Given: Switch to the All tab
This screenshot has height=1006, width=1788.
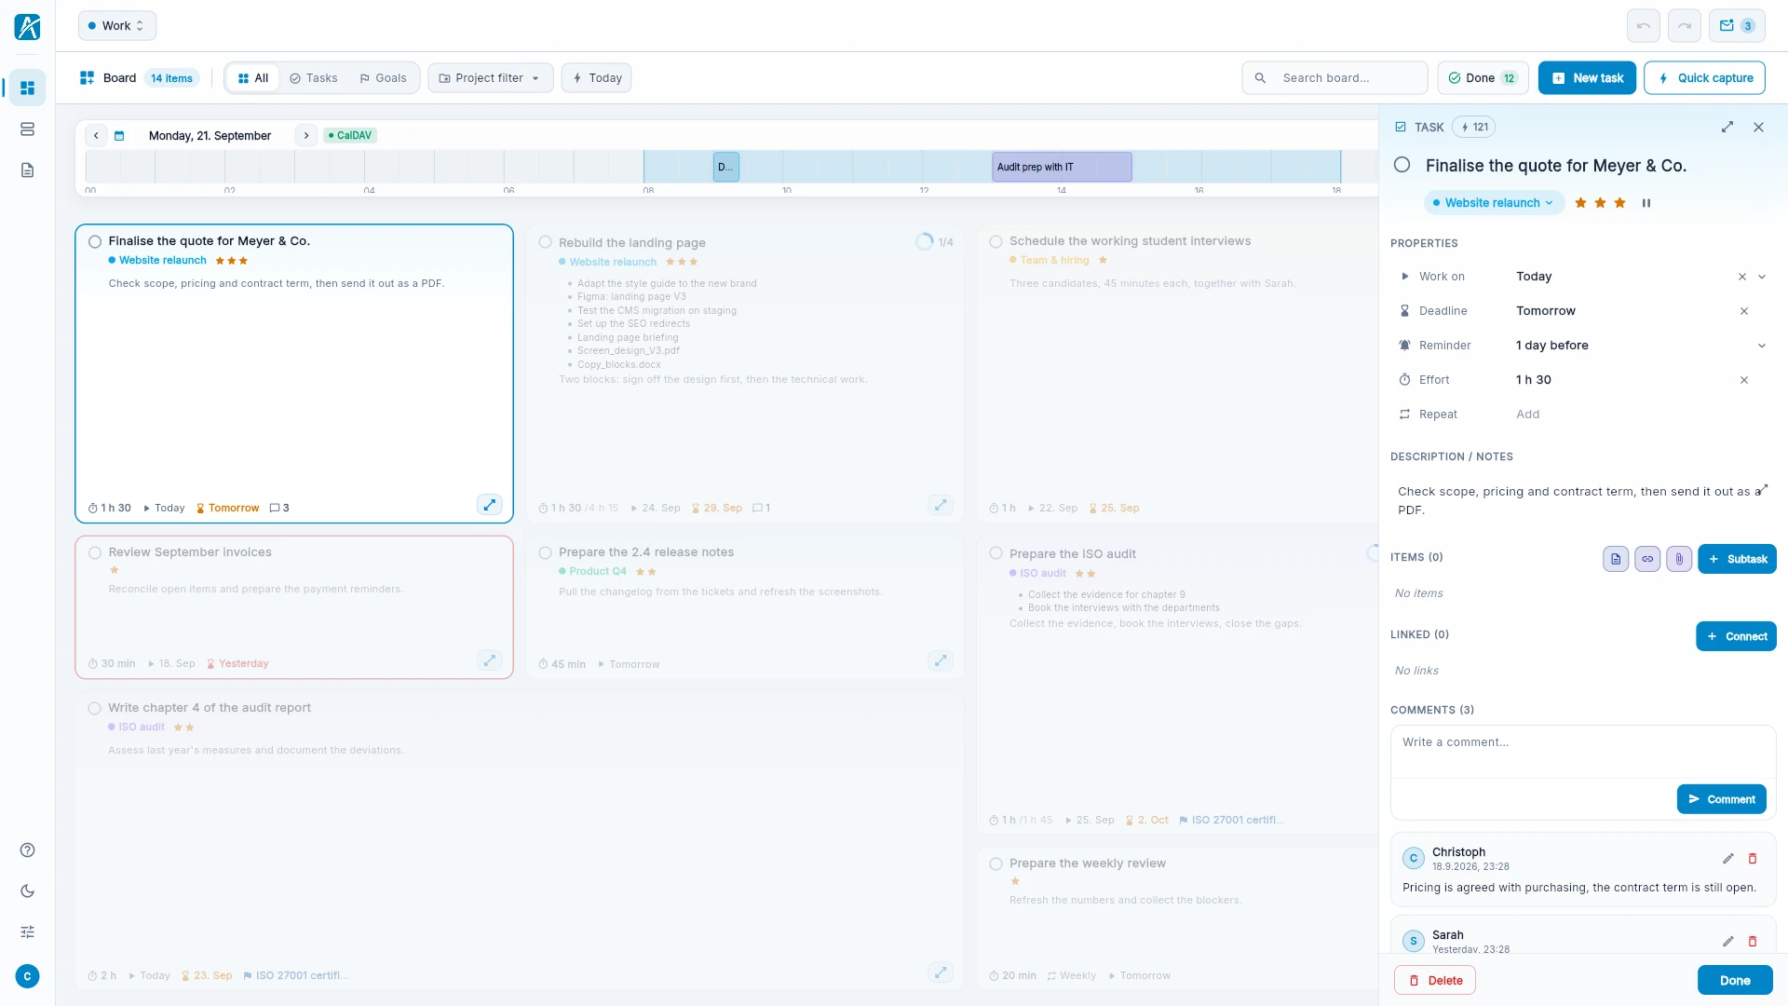Looking at the screenshot, I should pos(253,78).
